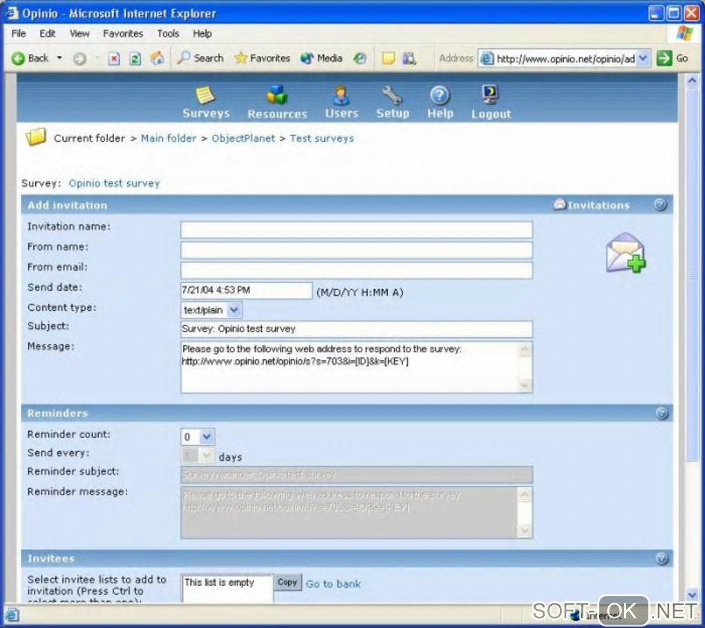The width and height of the screenshot is (705, 628).
Task: Click the Invitations link in header
Action: coord(598,205)
